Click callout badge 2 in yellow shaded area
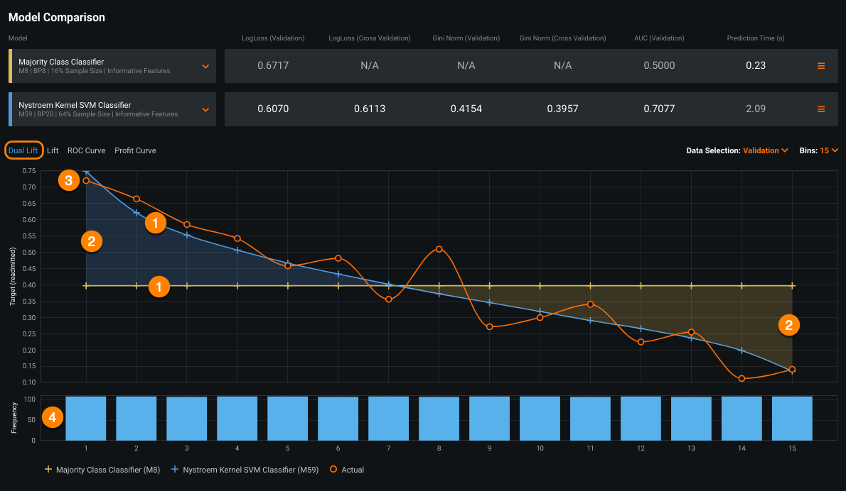The image size is (846, 491). pos(788,325)
